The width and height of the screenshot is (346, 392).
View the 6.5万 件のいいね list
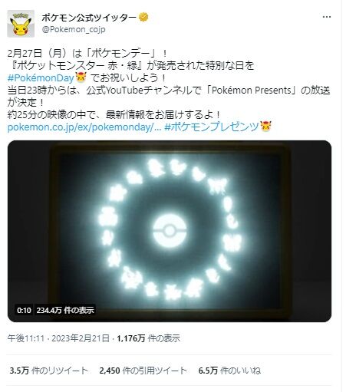[x=229, y=371]
